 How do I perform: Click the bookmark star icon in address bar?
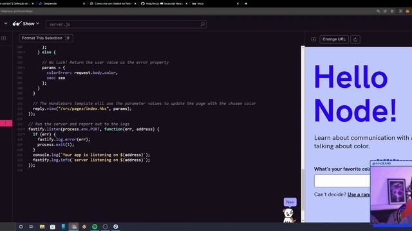[x=392, y=12]
